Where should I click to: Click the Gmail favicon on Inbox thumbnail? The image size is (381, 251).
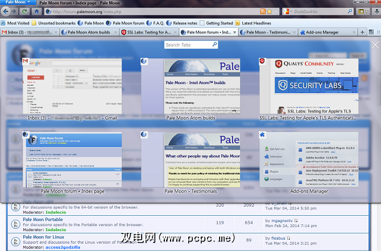point(25,61)
